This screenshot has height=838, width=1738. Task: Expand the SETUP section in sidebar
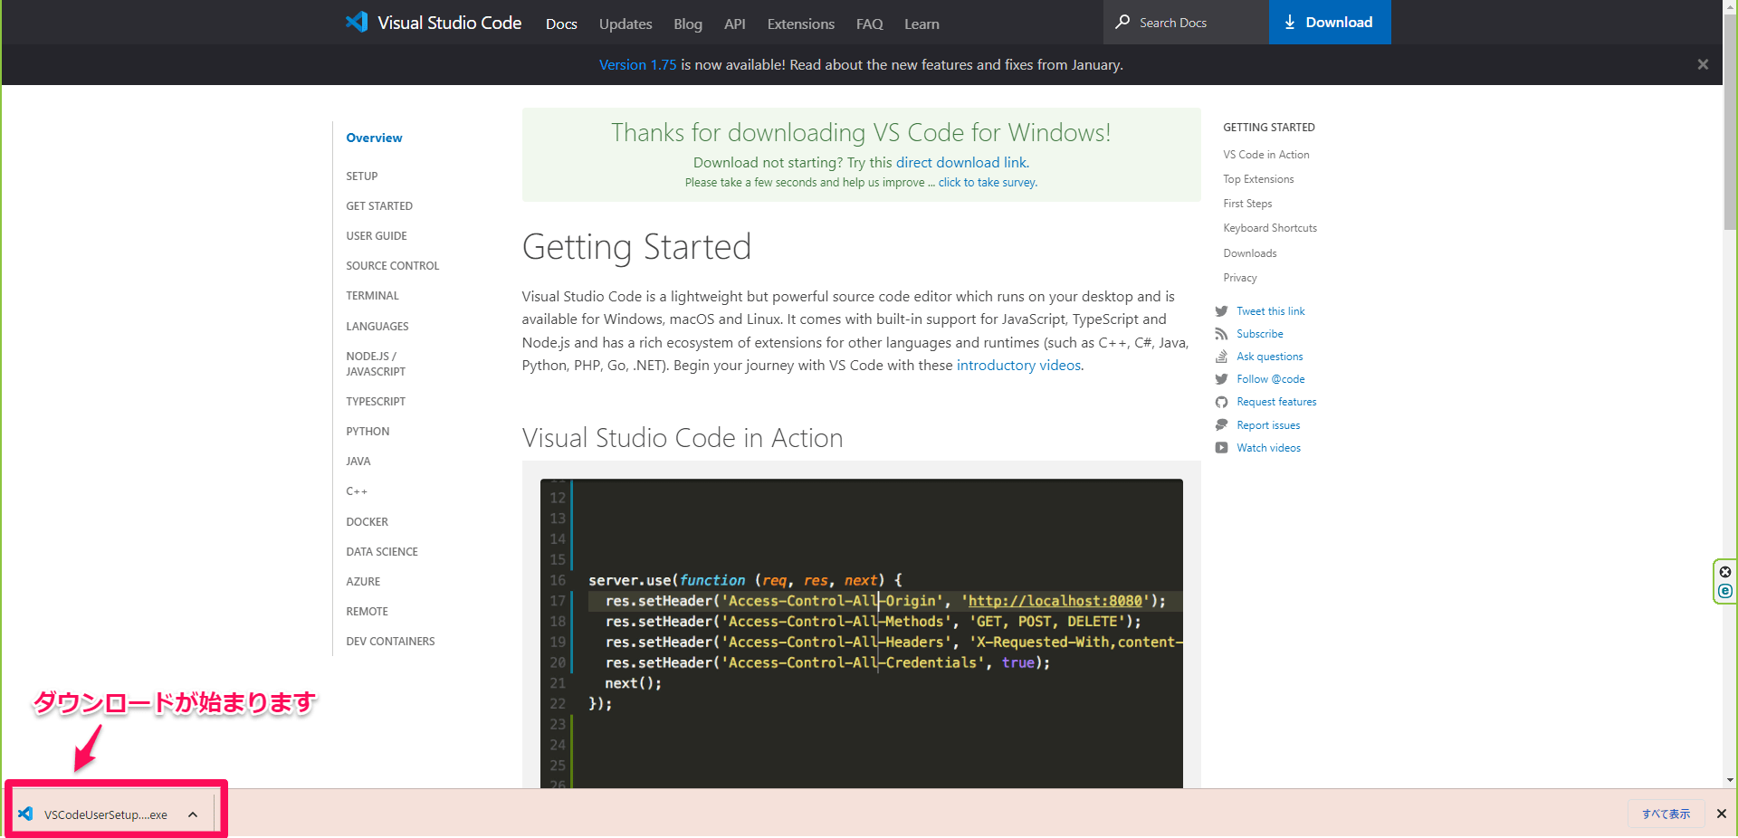point(362,176)
